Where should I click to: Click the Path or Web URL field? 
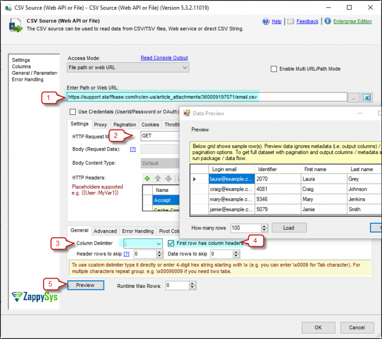[x=206, y=97]
